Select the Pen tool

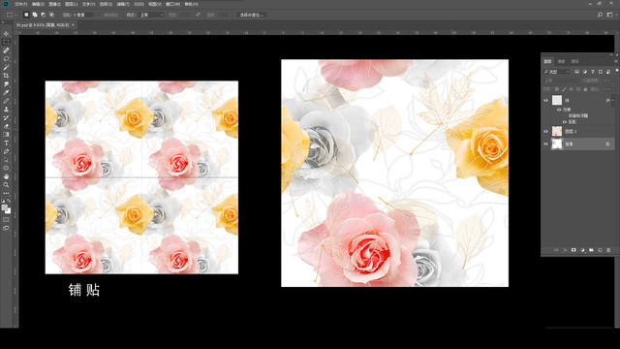click(6, 151)
